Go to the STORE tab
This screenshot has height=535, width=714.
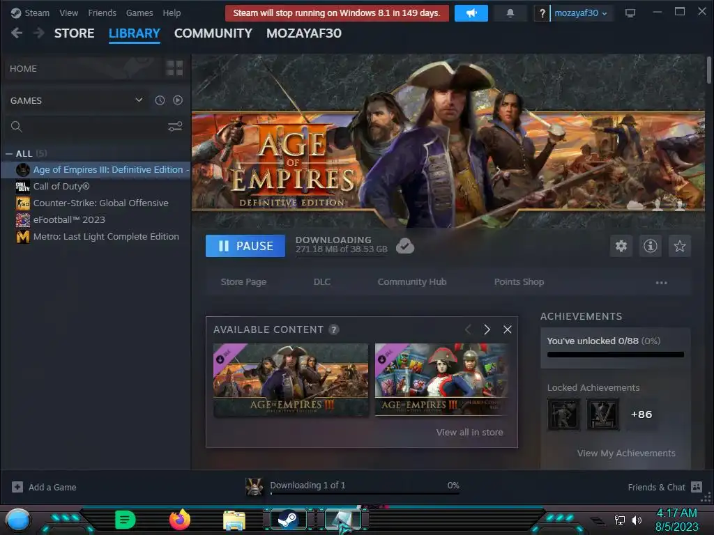(x=74, y=33)
